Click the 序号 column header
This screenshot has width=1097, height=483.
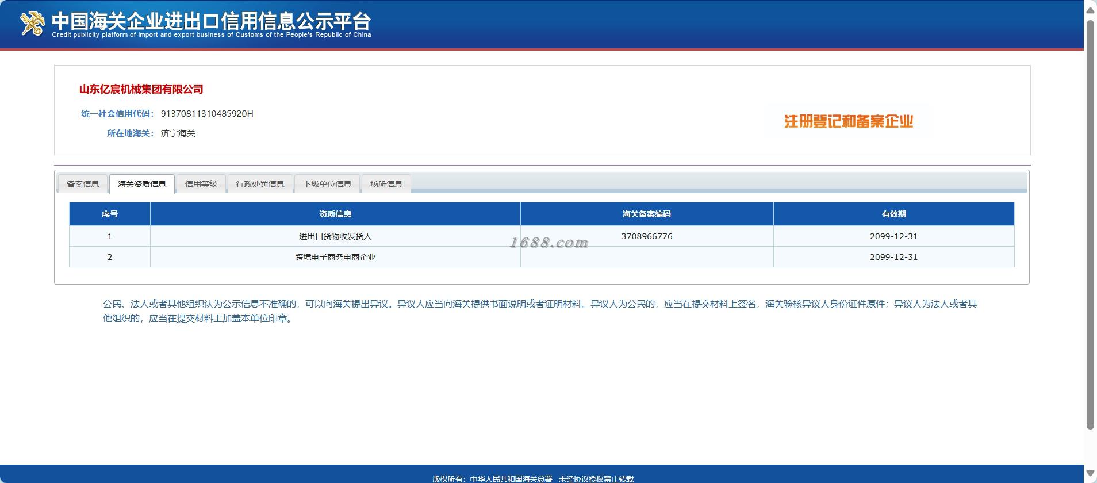110,214
